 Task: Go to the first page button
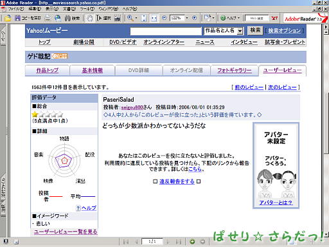(x=126, y=242)
